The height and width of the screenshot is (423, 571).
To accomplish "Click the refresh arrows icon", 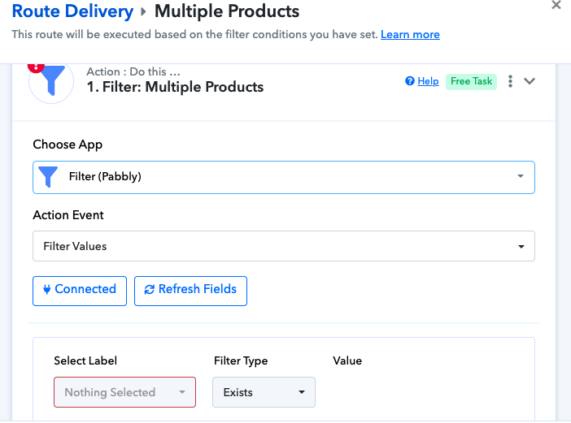I will click(149, 289).
